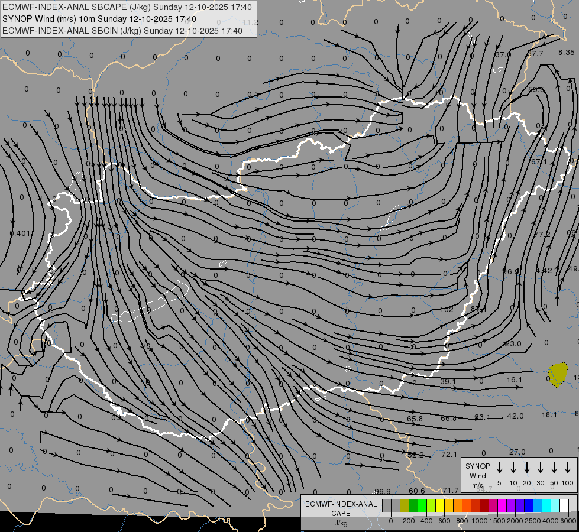Click the 42.0 value on the map
This screenshot has height=532, width=579.
pos(516,416)
